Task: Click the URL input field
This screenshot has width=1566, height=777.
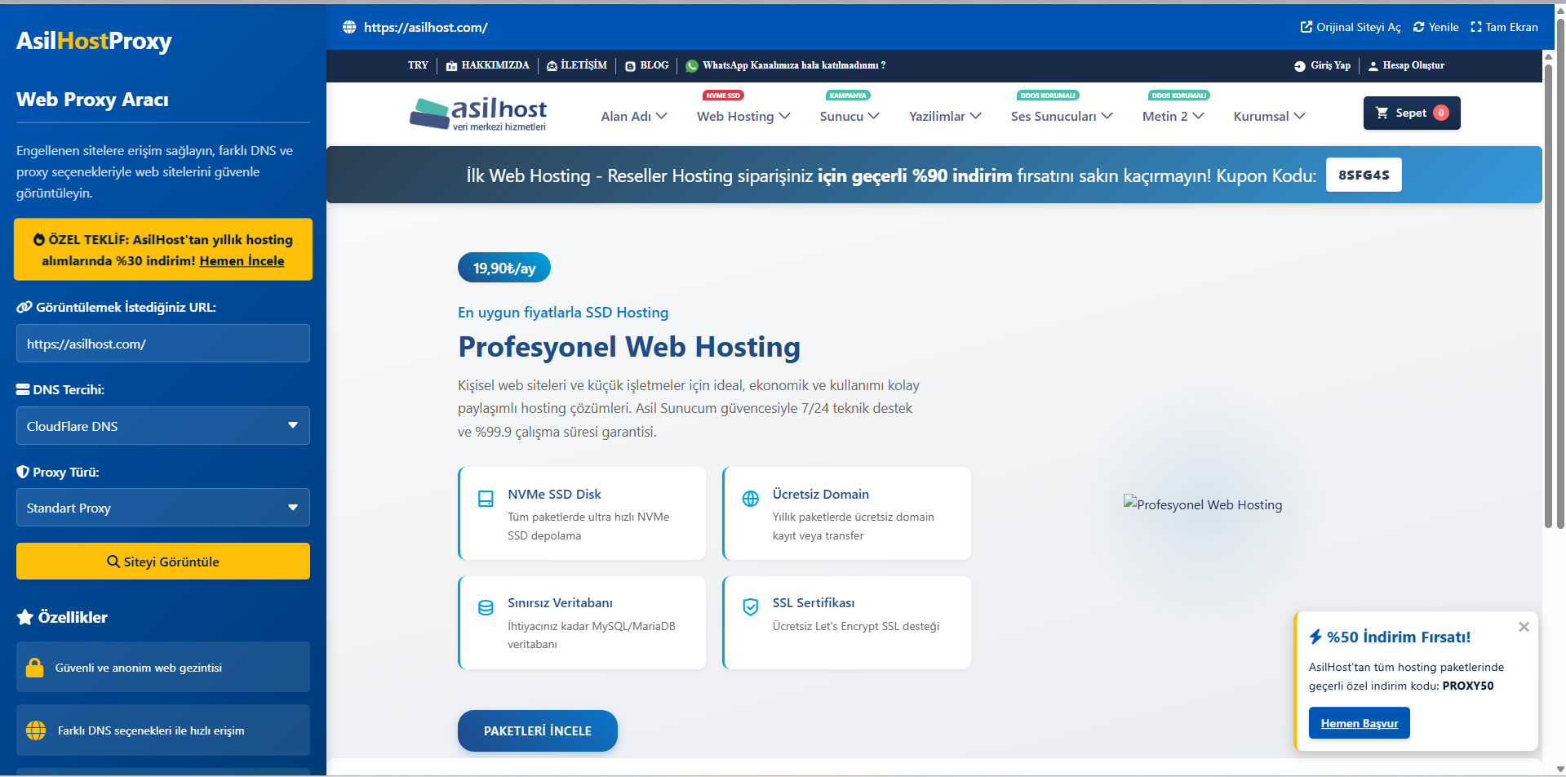Action: pos(163,344)
